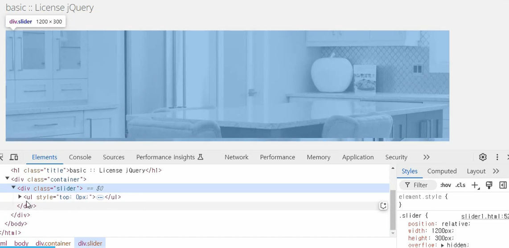Select the h1 class="title" DOM row
The height and width of the screenshot is (248, 509).
pyautogui.click(x=195, y=170)
